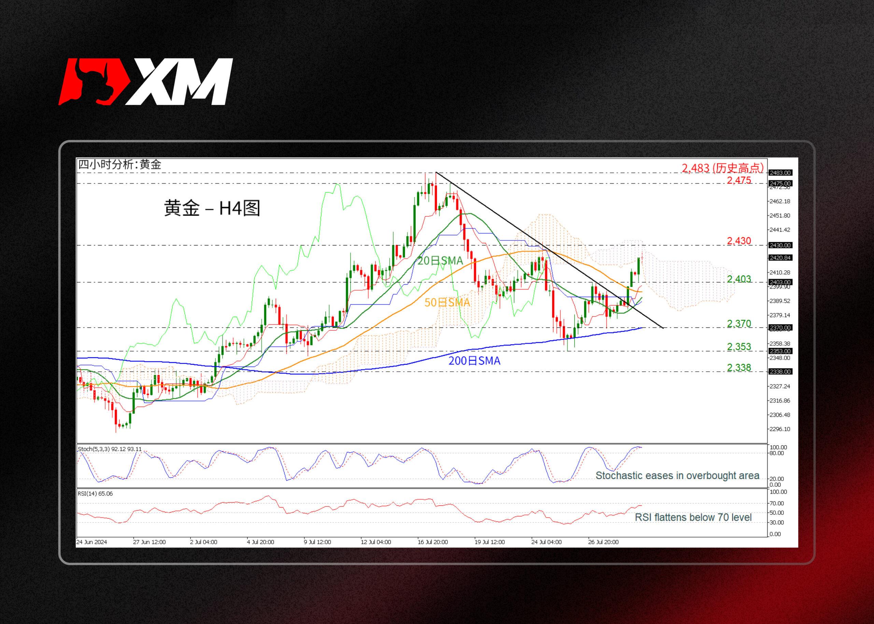The image size is (874, 624).
Task: Click the red '2,430' resistance annotation
Action: 739,241
